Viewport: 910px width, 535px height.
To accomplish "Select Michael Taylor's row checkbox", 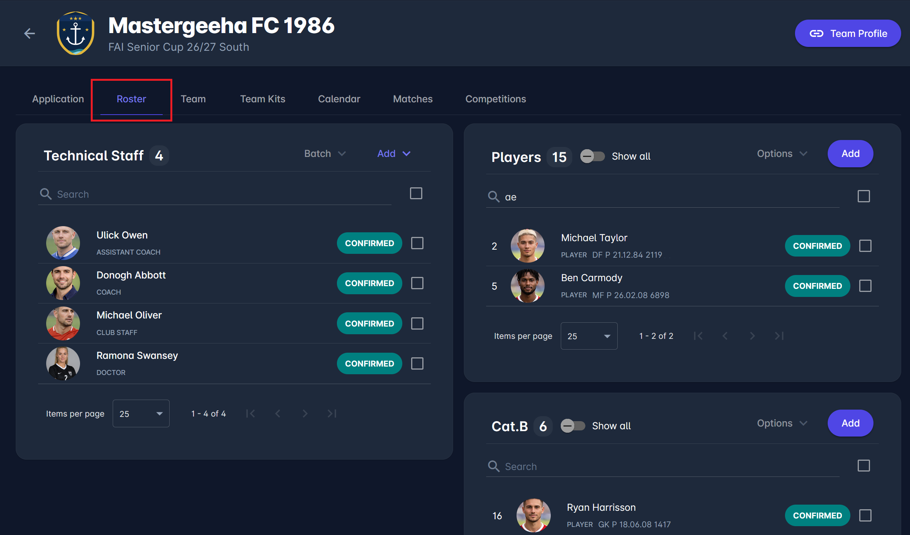I will pyautogui.click(x=865, y=246).
